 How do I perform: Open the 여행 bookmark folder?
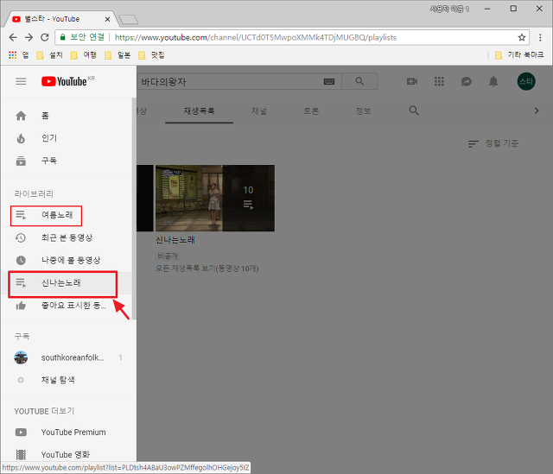coord(84,55)
